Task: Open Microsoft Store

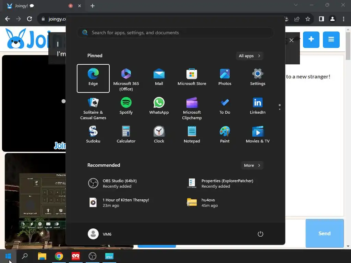Action: [x=192, y=77]
